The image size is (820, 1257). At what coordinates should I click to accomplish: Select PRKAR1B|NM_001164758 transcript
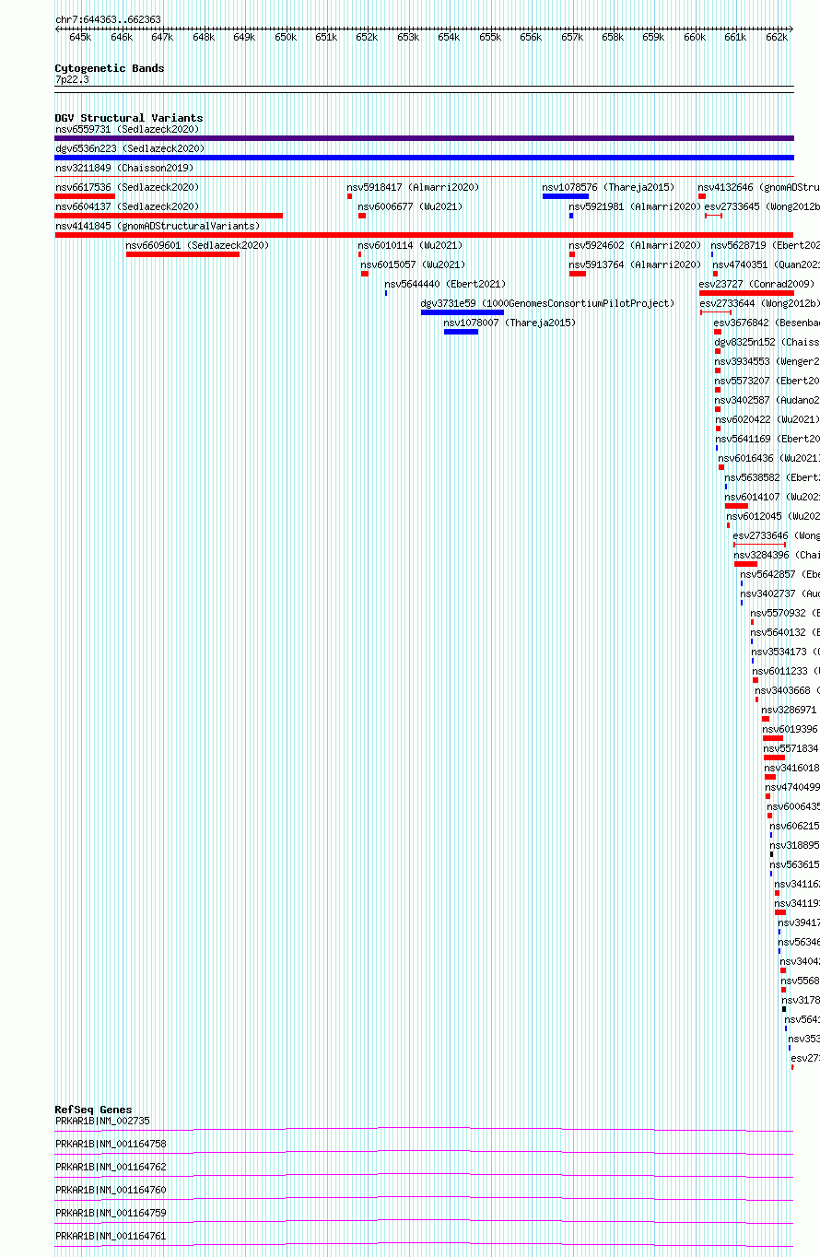click(111, 1144)
